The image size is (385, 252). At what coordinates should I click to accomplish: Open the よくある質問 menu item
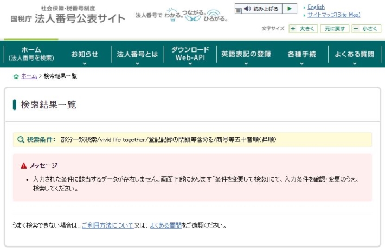click(x=355, y=54)
